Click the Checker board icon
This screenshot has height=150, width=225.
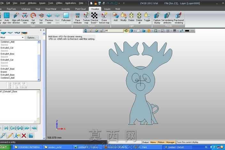click(94, 16)
